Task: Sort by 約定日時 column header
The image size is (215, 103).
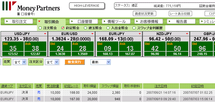Action: click(197, 86)
